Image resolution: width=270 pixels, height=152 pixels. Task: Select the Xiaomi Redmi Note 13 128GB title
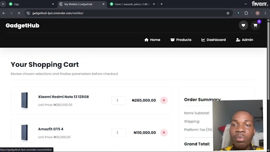(64, 97)
